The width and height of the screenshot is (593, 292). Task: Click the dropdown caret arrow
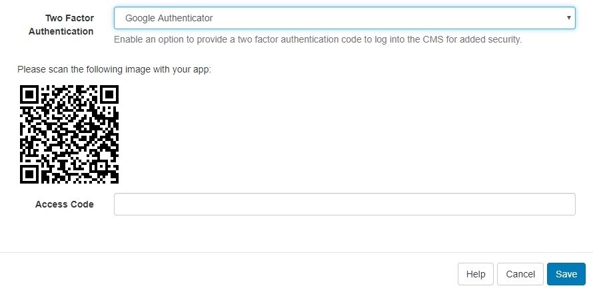pyautogui.click(x=568, y=18)
